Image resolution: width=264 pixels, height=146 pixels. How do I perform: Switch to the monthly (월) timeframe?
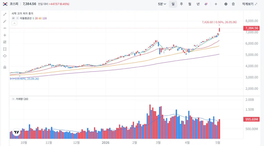coord(190,4)
